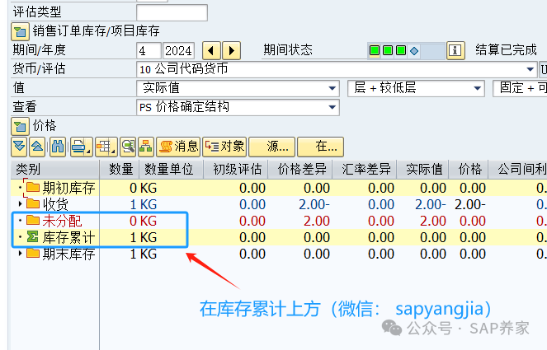Open the 层 + 较低层 dropdown
This screenshot has width=547, height=350.
coord(478,88)
